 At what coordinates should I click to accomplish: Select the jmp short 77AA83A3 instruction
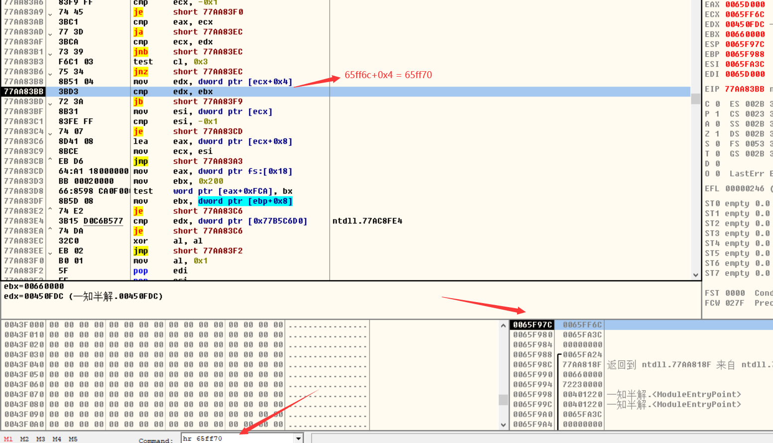point(188,161)
